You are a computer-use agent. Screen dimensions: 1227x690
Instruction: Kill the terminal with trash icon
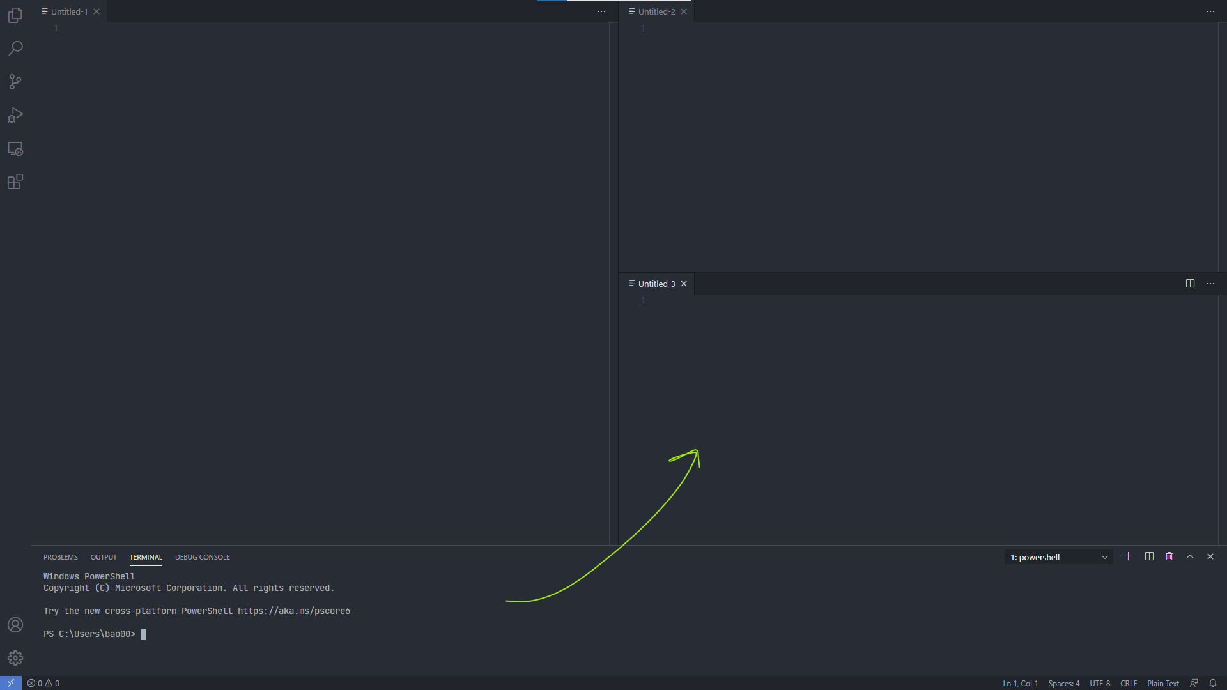coord(1169,556)
